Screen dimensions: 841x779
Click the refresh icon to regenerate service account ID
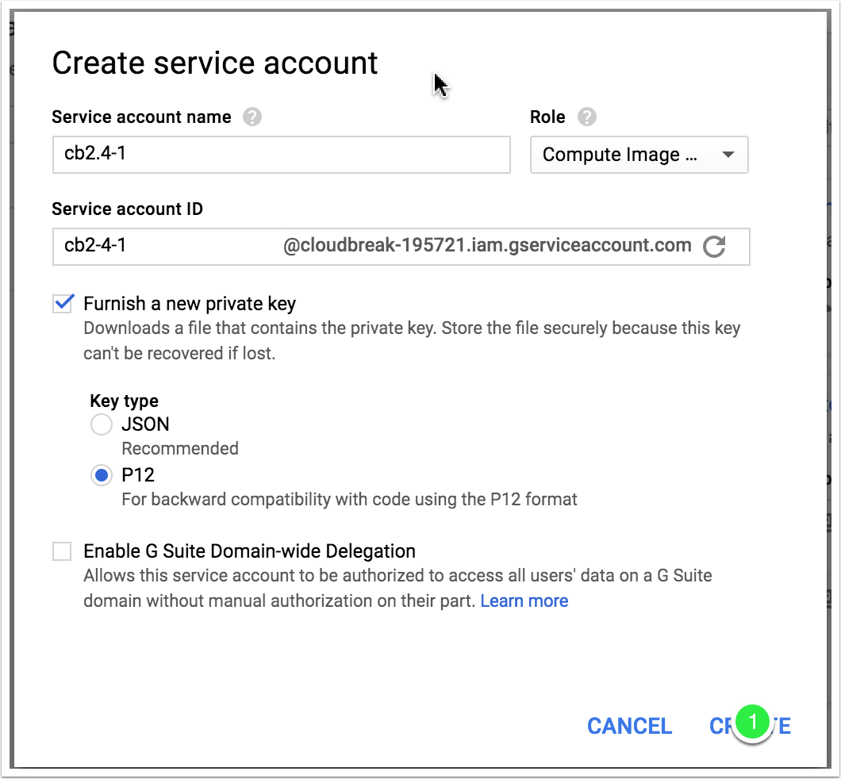pyautogui.click(x=713, y=247)
